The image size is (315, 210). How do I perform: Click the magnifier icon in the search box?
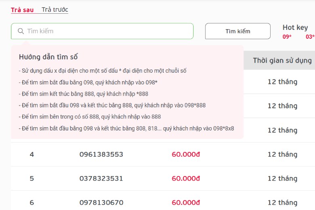click(x=21, y=31)
